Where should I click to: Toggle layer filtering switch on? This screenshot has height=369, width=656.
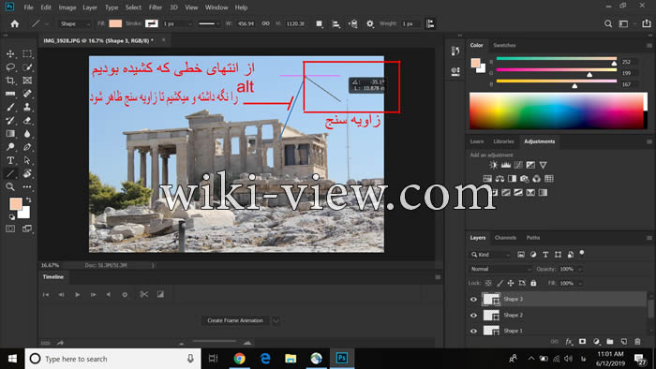point(582,253)
